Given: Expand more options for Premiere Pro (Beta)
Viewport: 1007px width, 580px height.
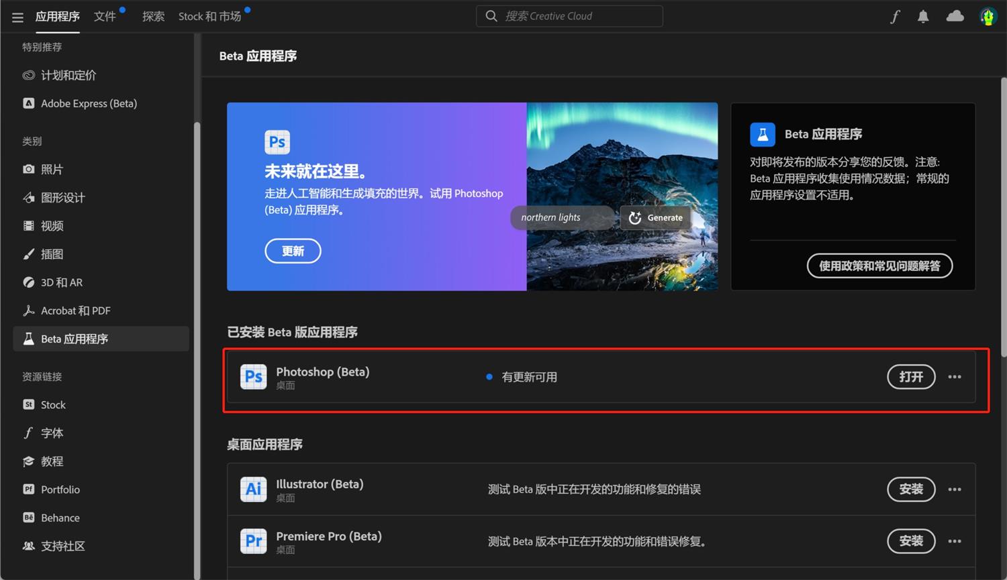Looking at the screenshot, I should tap(955, 541).
